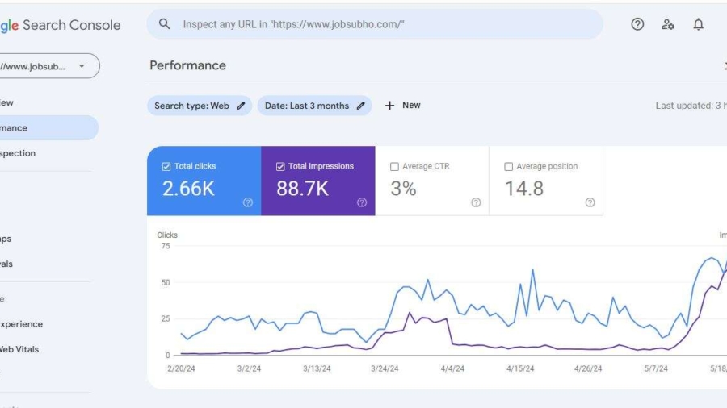This screenshot has width=727, height=408.
Task: Click the 50 y-axis label
Action: [166, 282]
